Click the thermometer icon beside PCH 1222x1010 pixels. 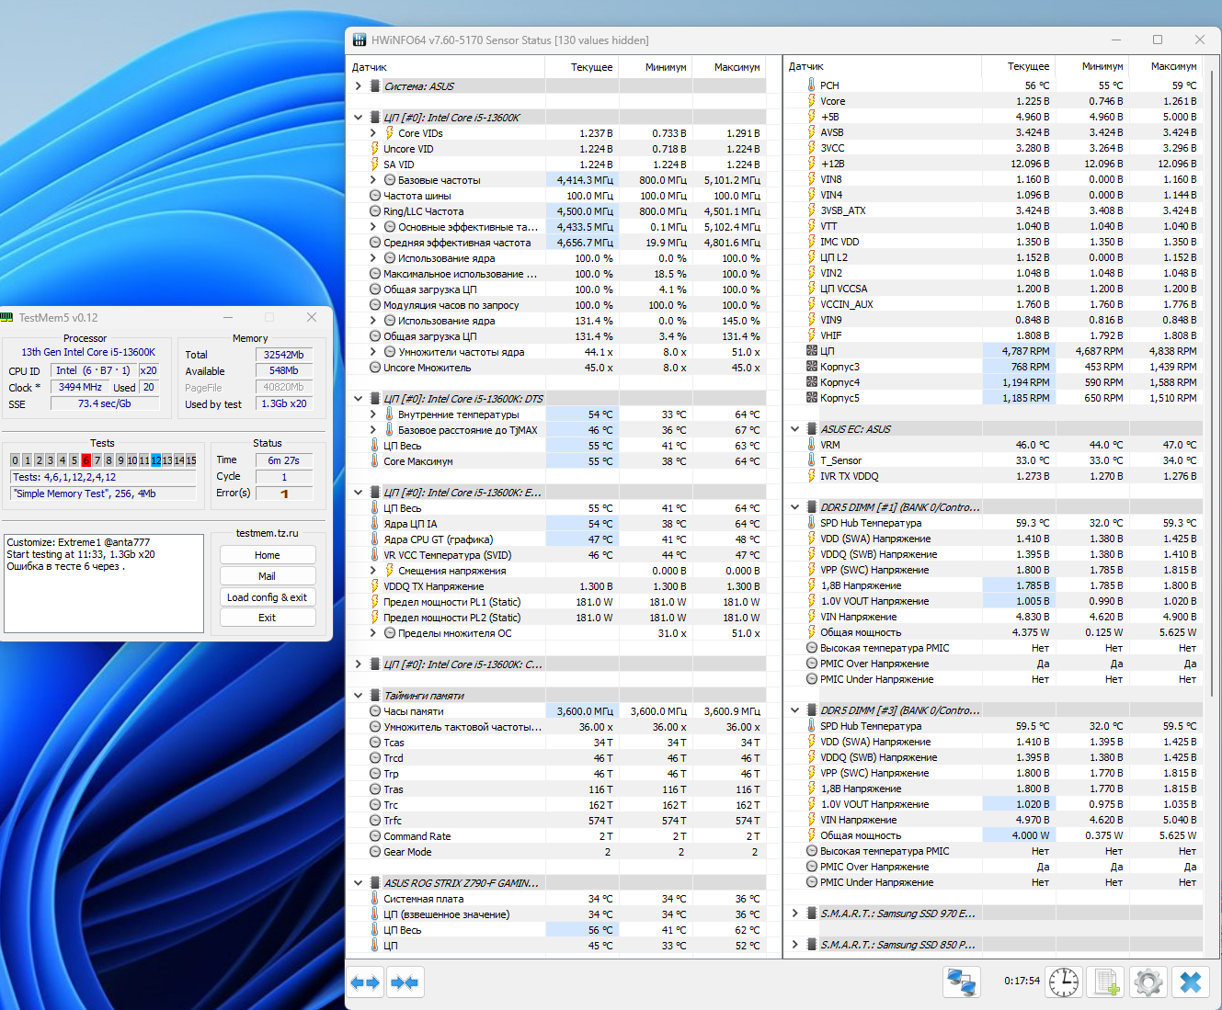coord(811,85)
